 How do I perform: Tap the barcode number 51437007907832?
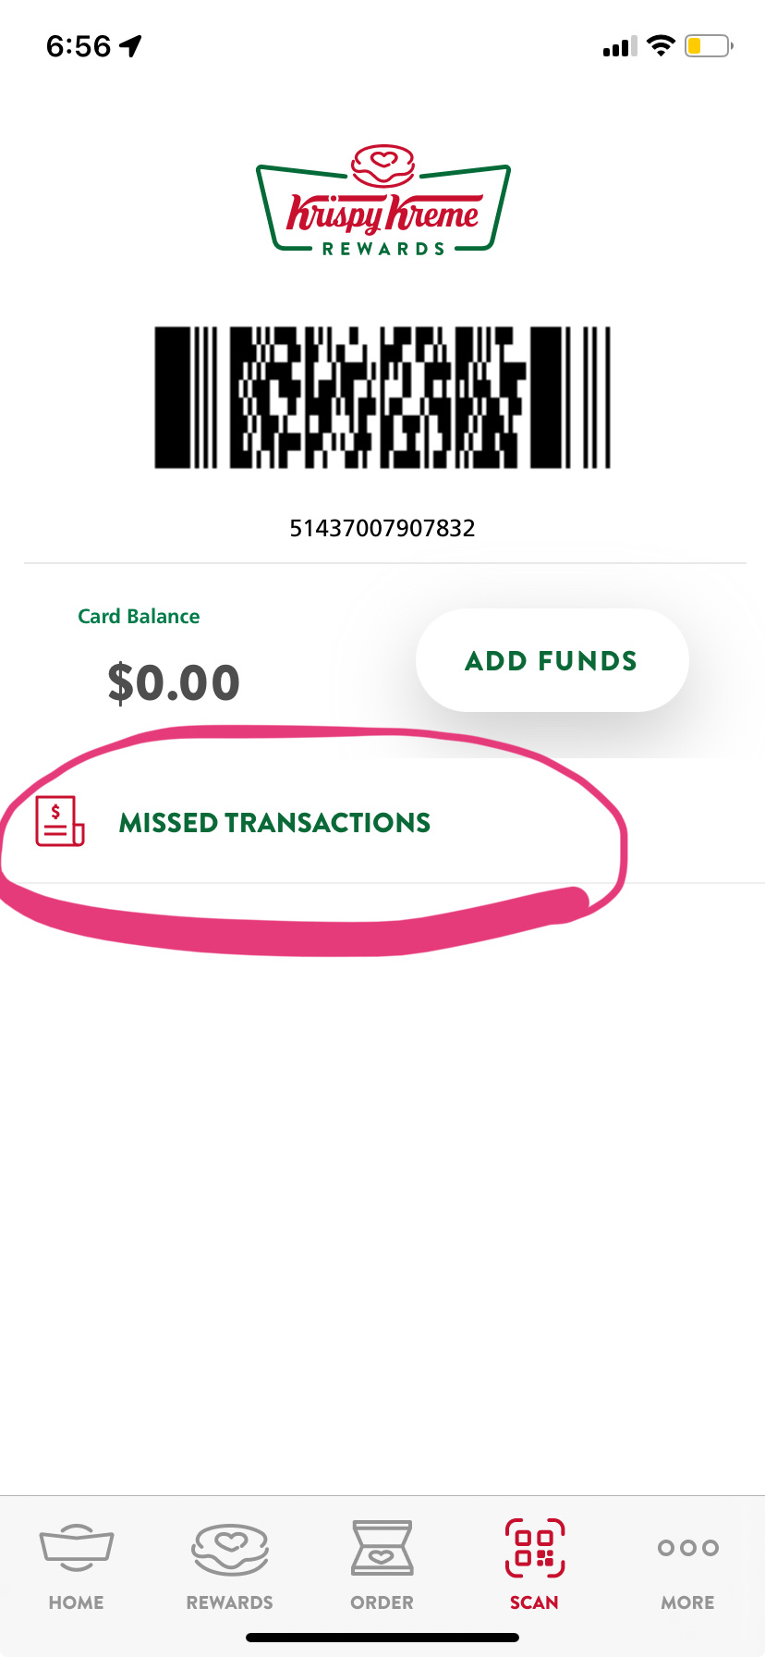382,528
